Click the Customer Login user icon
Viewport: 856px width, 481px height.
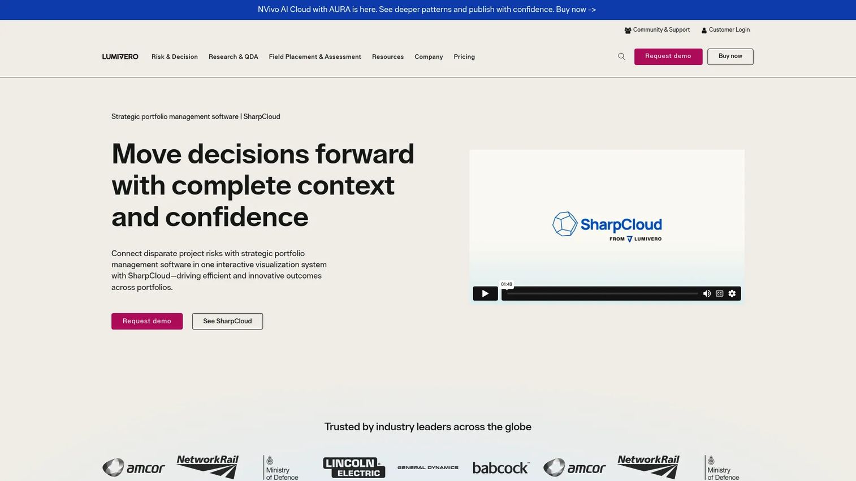point(704,31)
